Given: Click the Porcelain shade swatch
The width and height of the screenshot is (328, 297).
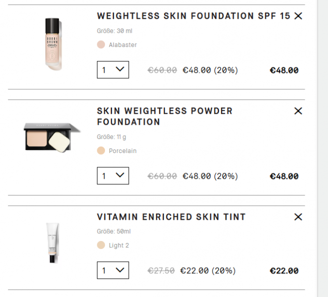Looking at the screenshot, I should tap(101, 151).
